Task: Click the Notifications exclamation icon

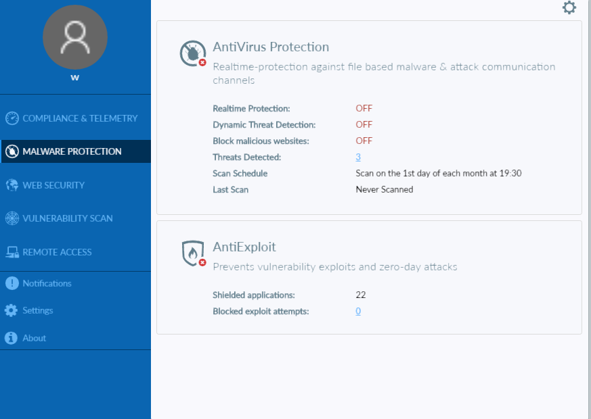Action: (11, 283)
